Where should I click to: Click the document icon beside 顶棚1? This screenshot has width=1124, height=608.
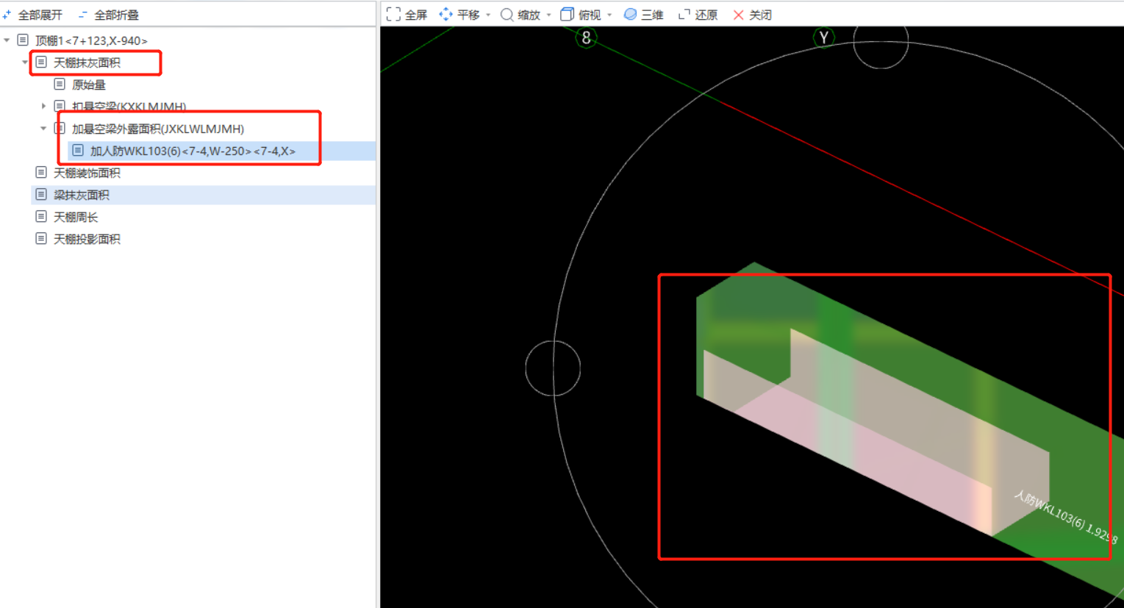23,40
